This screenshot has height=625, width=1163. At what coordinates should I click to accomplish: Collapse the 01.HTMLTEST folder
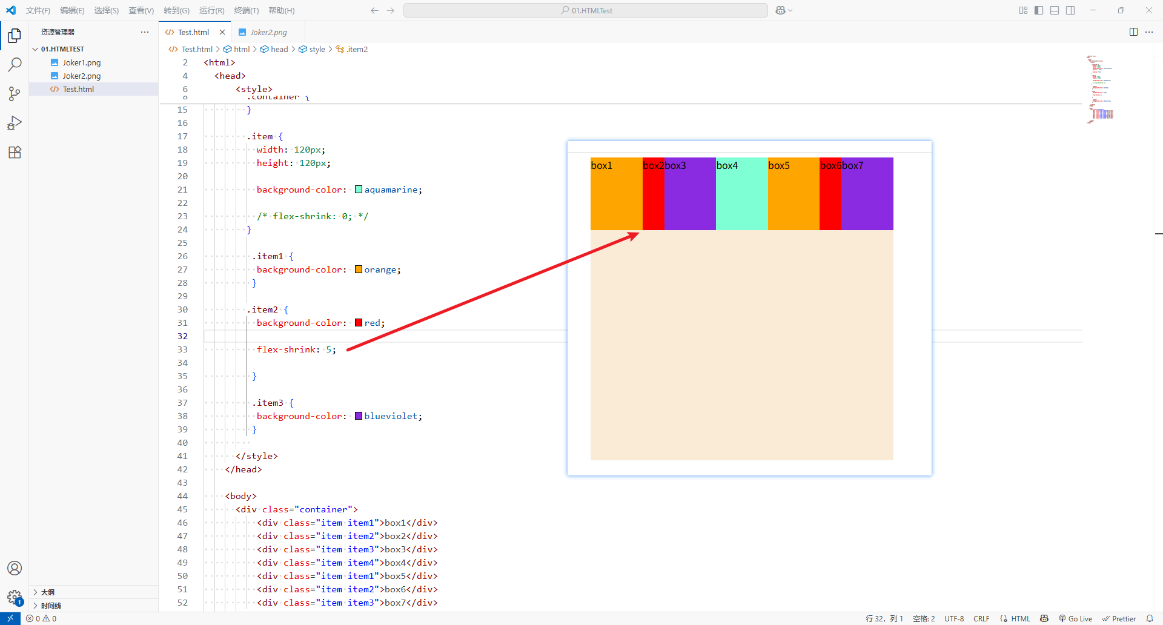click(x=94, y=49)
